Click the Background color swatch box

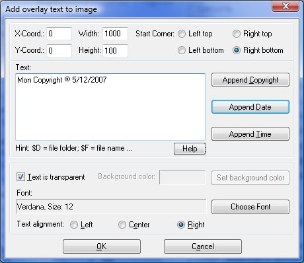[x=182, y=177]
